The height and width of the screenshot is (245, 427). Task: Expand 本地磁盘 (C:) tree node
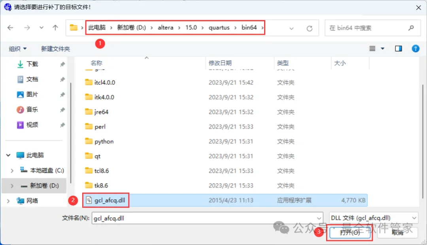(x=12, y=170)
